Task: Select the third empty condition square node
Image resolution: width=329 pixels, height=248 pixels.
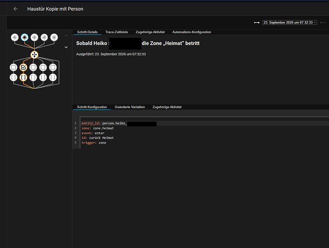Action: point(33,67)
